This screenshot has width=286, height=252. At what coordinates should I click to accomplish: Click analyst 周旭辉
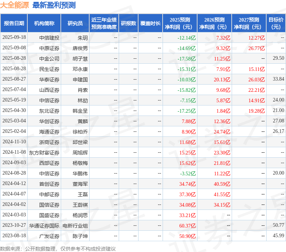click(x=80, y=153)
